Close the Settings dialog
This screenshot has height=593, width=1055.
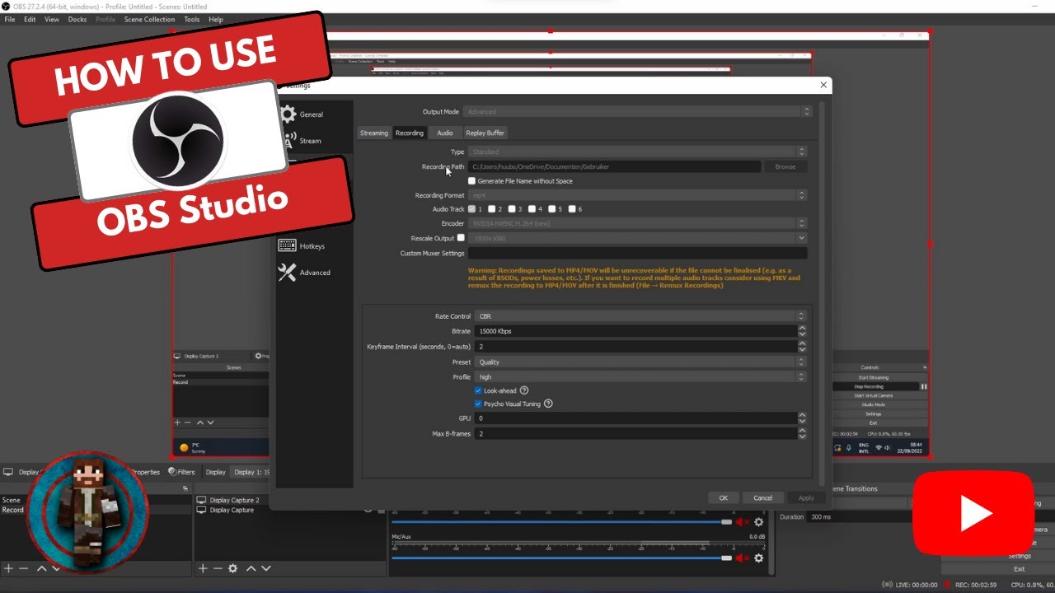coord(823,85)
